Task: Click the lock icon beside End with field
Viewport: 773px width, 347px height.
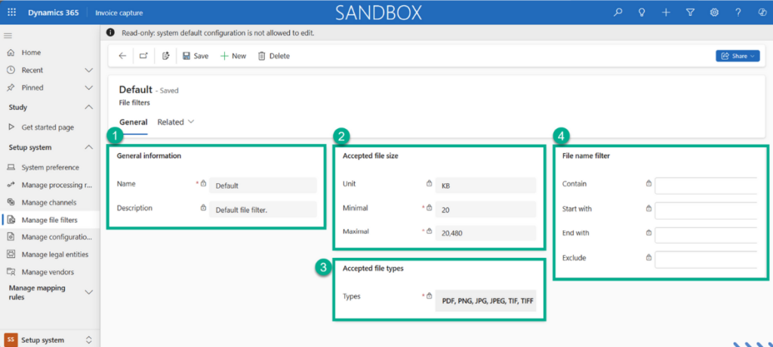Action: tap(648, 232)
